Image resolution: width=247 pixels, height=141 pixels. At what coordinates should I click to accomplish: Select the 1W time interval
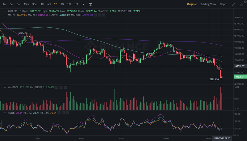point(69,4)
